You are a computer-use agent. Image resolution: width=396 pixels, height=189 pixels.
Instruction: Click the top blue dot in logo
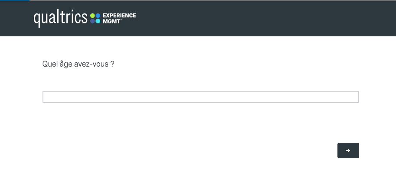(98, 16)
